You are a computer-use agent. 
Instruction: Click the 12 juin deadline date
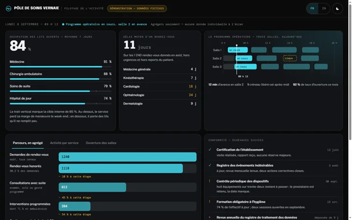tap(333, 150)
